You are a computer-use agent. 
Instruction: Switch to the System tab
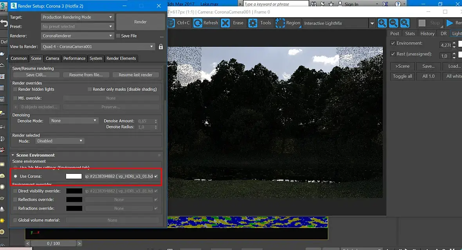pyautogui.click(x=96, y=58)
